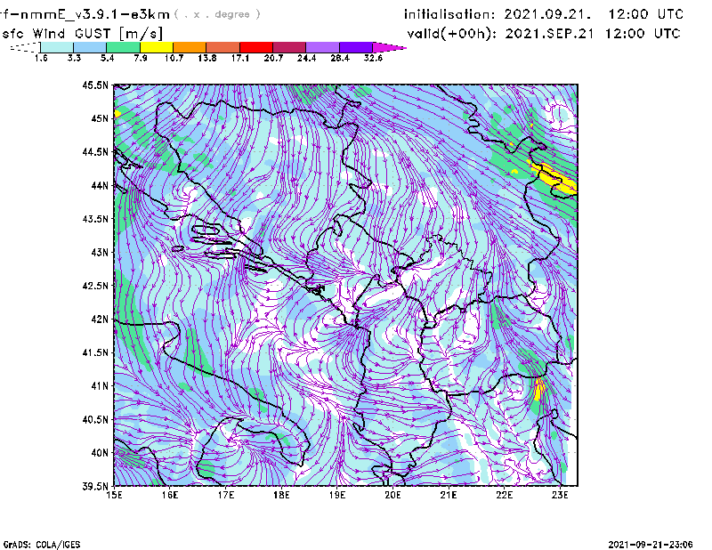The image size is (712, 550).
Task: Click the yellow legend swatch for 7.9–10.7 m/s
Action: (x=157, y=47)
